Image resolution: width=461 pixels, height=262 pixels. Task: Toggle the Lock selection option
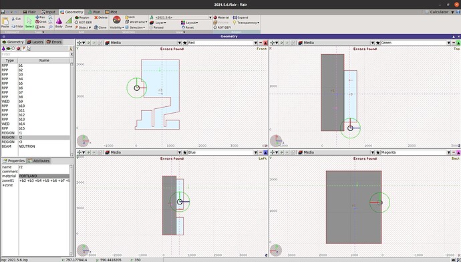(130, 17)
